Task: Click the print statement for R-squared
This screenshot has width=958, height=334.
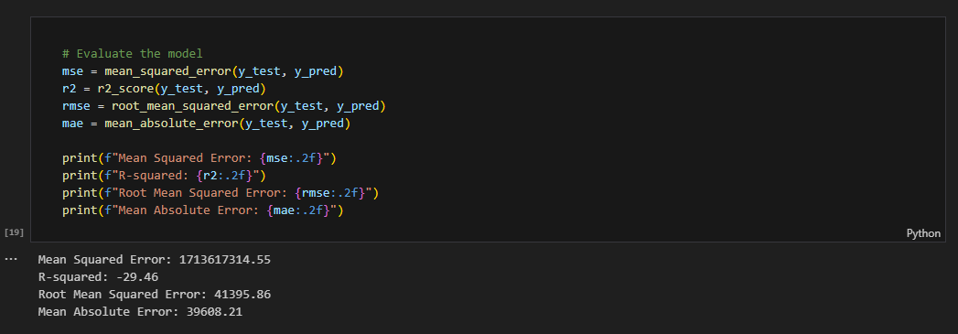Action: [x=164, y=176]
